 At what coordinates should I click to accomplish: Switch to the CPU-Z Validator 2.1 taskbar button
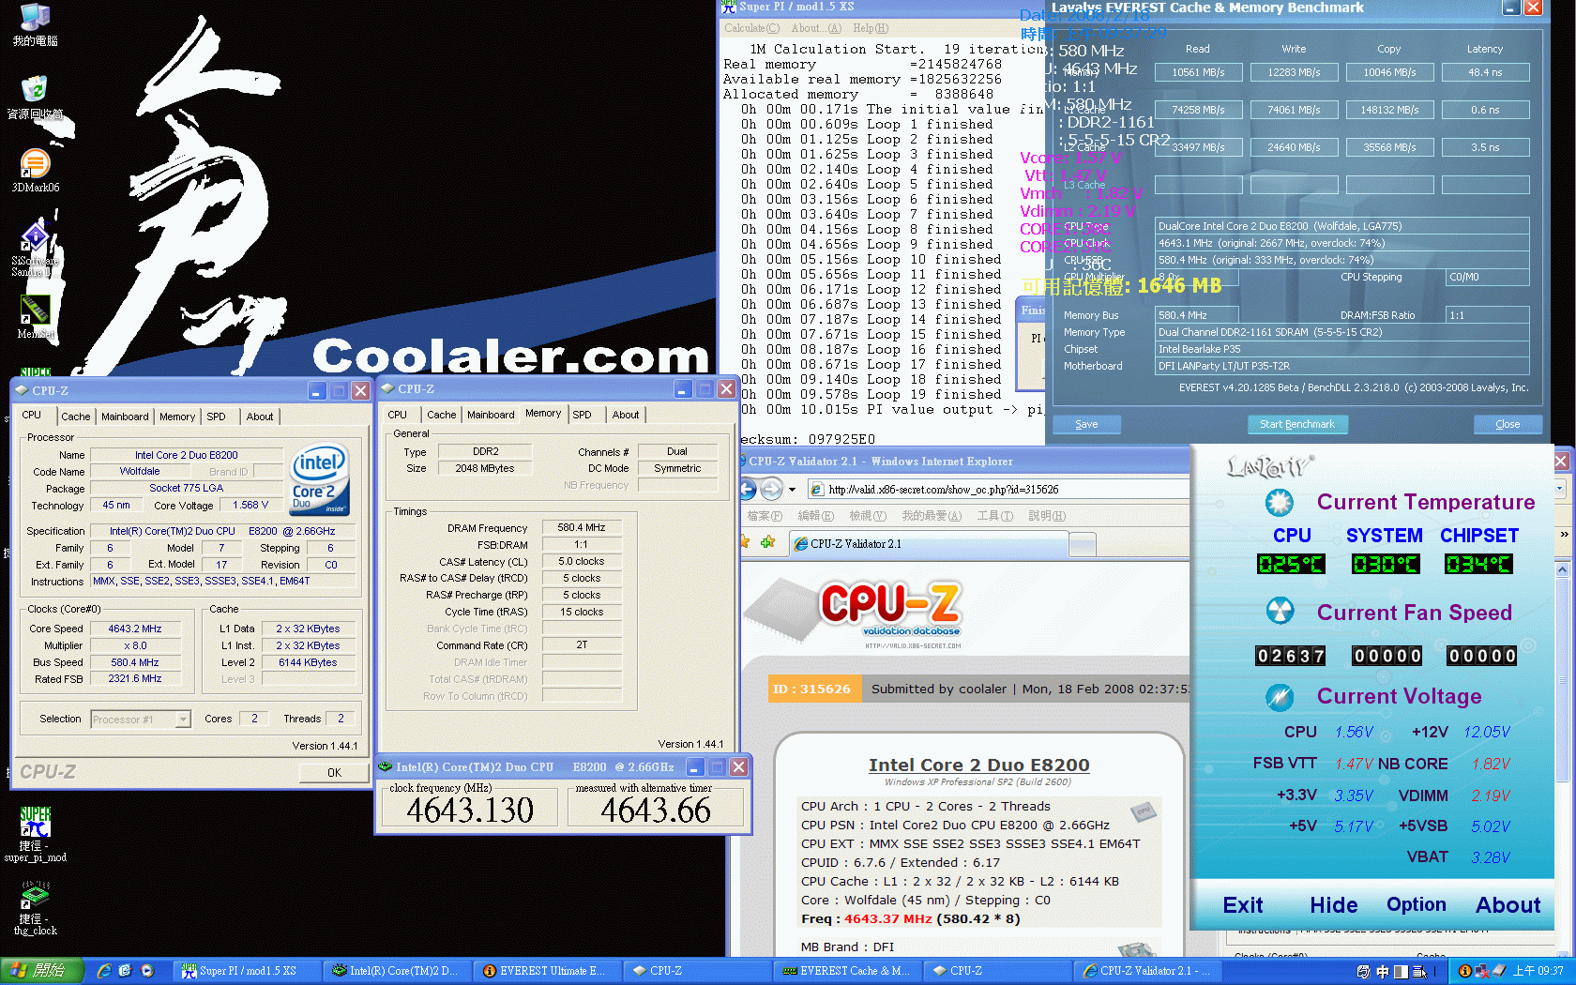point(1147,971)
